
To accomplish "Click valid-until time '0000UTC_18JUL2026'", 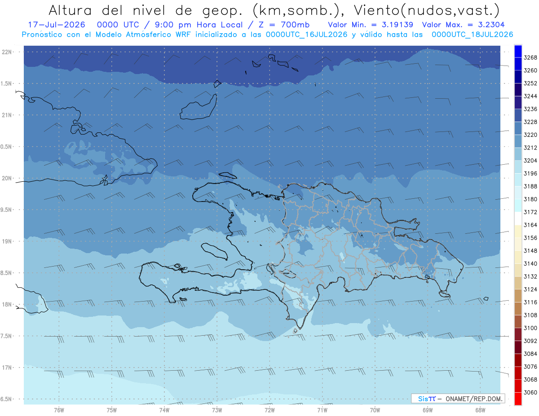I will point(472,35).
